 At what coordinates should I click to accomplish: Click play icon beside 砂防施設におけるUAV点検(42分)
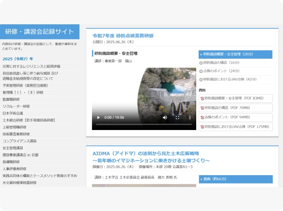click(201, 80)
